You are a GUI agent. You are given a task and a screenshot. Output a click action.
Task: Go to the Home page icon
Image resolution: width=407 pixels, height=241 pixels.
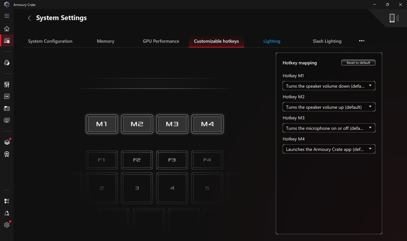(7, 29)
